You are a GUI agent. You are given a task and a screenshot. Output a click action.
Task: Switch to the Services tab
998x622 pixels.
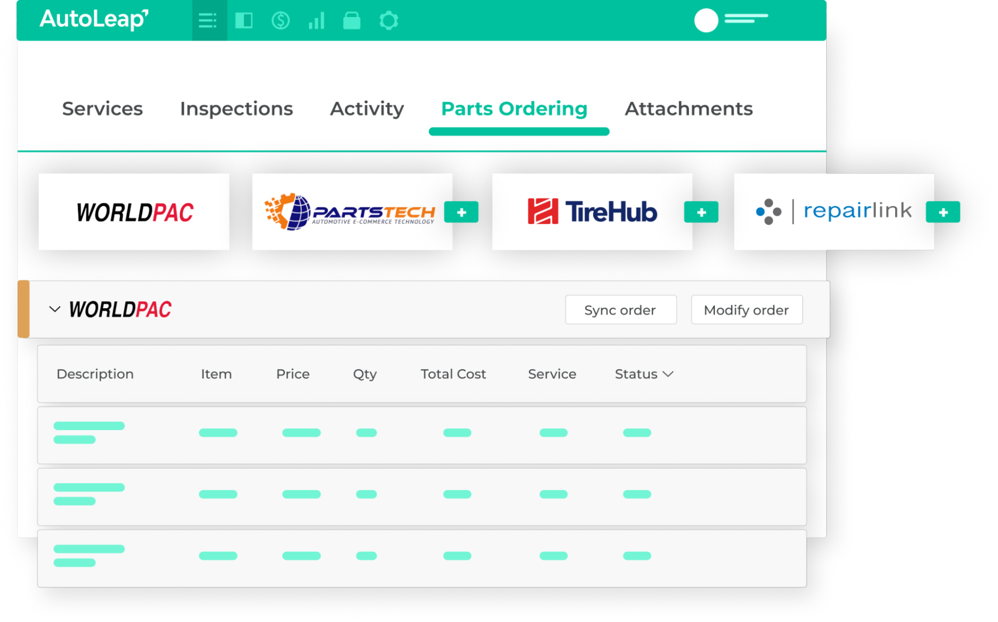pyautogui.click(x=102, y=108)
